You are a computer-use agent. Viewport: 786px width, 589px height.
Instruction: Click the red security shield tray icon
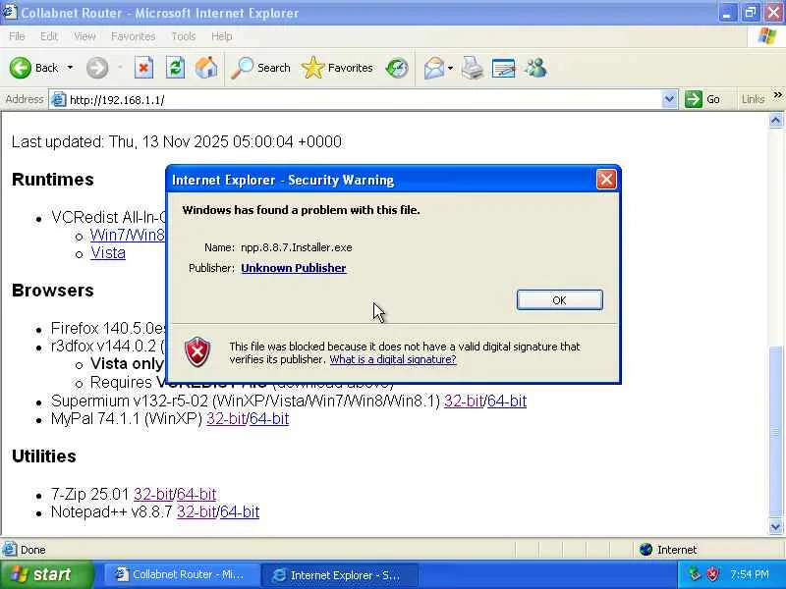click(x=712, y=574)
